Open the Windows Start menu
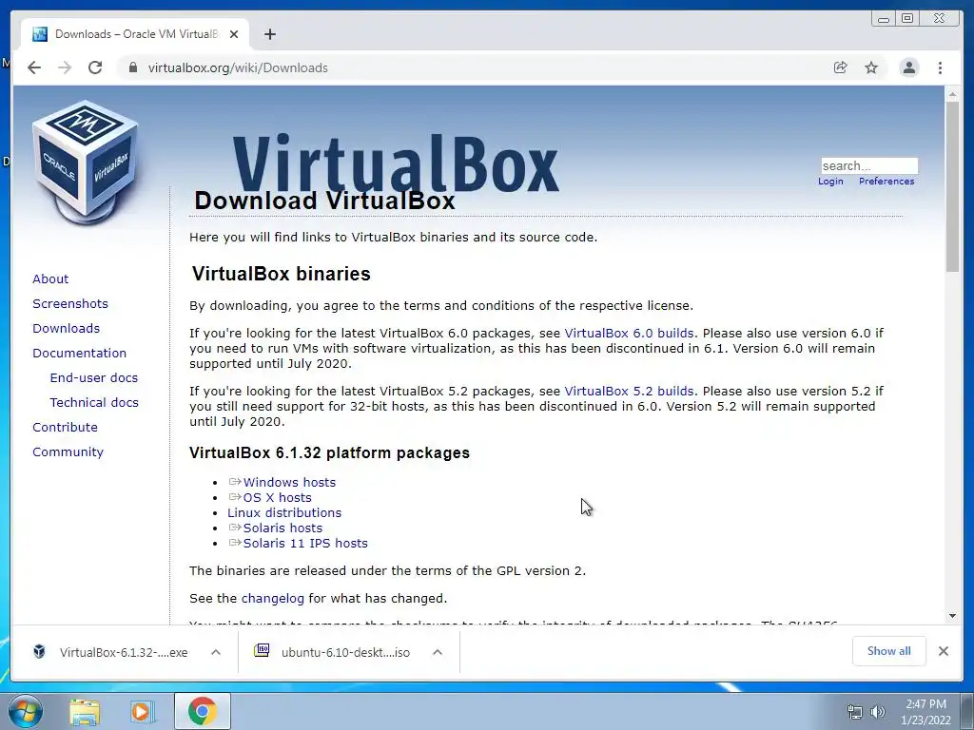Screen dimensions: 974x730 point(26,711)
